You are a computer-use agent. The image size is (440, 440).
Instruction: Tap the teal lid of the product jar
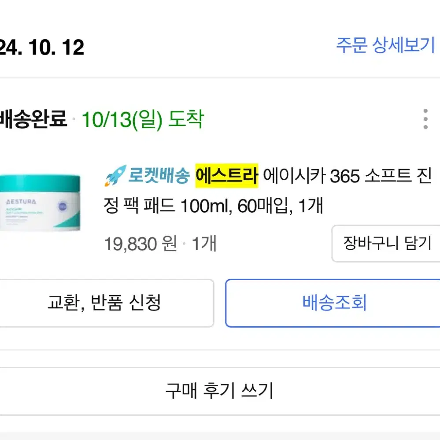(x=40, y=183)
